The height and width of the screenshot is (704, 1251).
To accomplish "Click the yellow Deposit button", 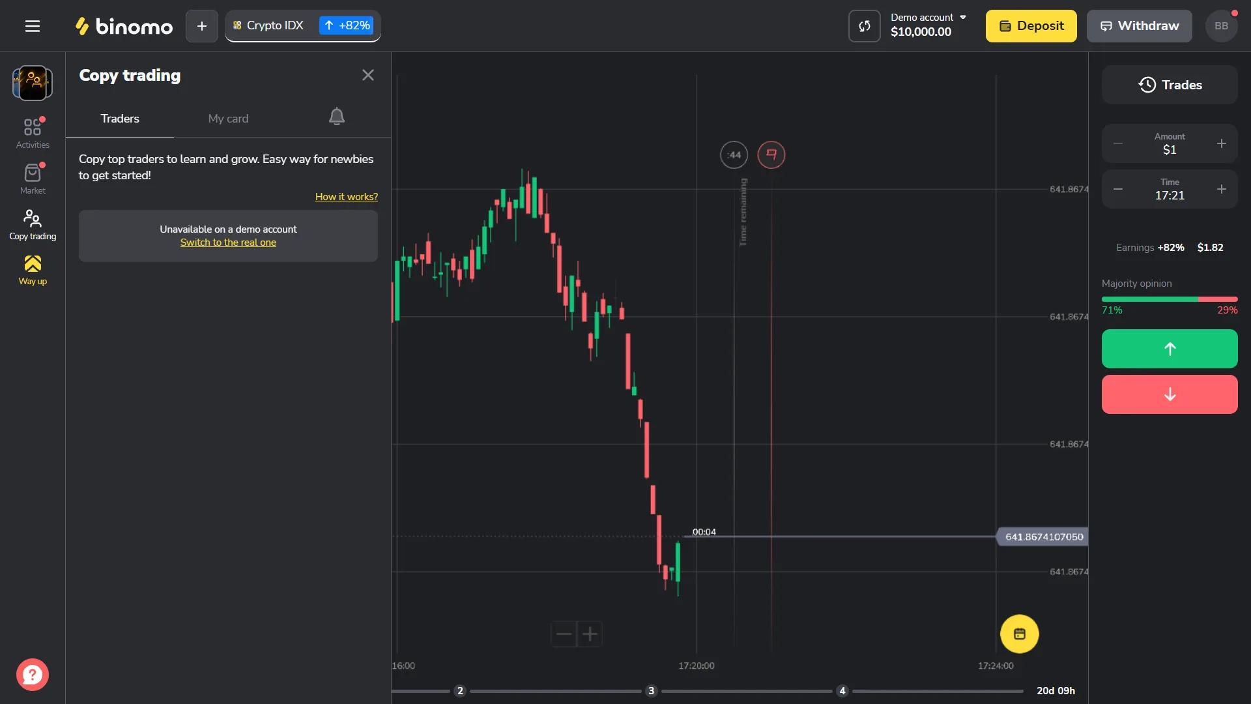I will 1031,26.
